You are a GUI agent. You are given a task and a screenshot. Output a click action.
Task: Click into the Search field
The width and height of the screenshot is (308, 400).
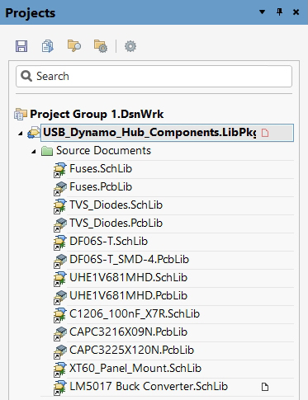[x=154, y=77]
